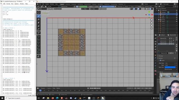Open the Playback dropdown in timeline
Image resolution: width=179 pixels, height=100 pixels.
click(x=43, y=88)
